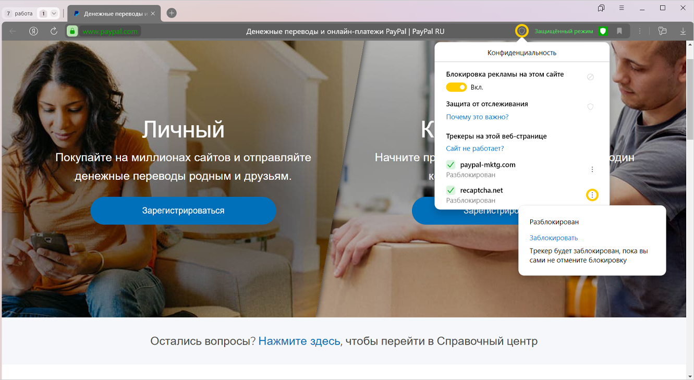Expand the tab group dropdown chevron
Viewport: 694px width, 380px height.
click(x=53, y=14)
